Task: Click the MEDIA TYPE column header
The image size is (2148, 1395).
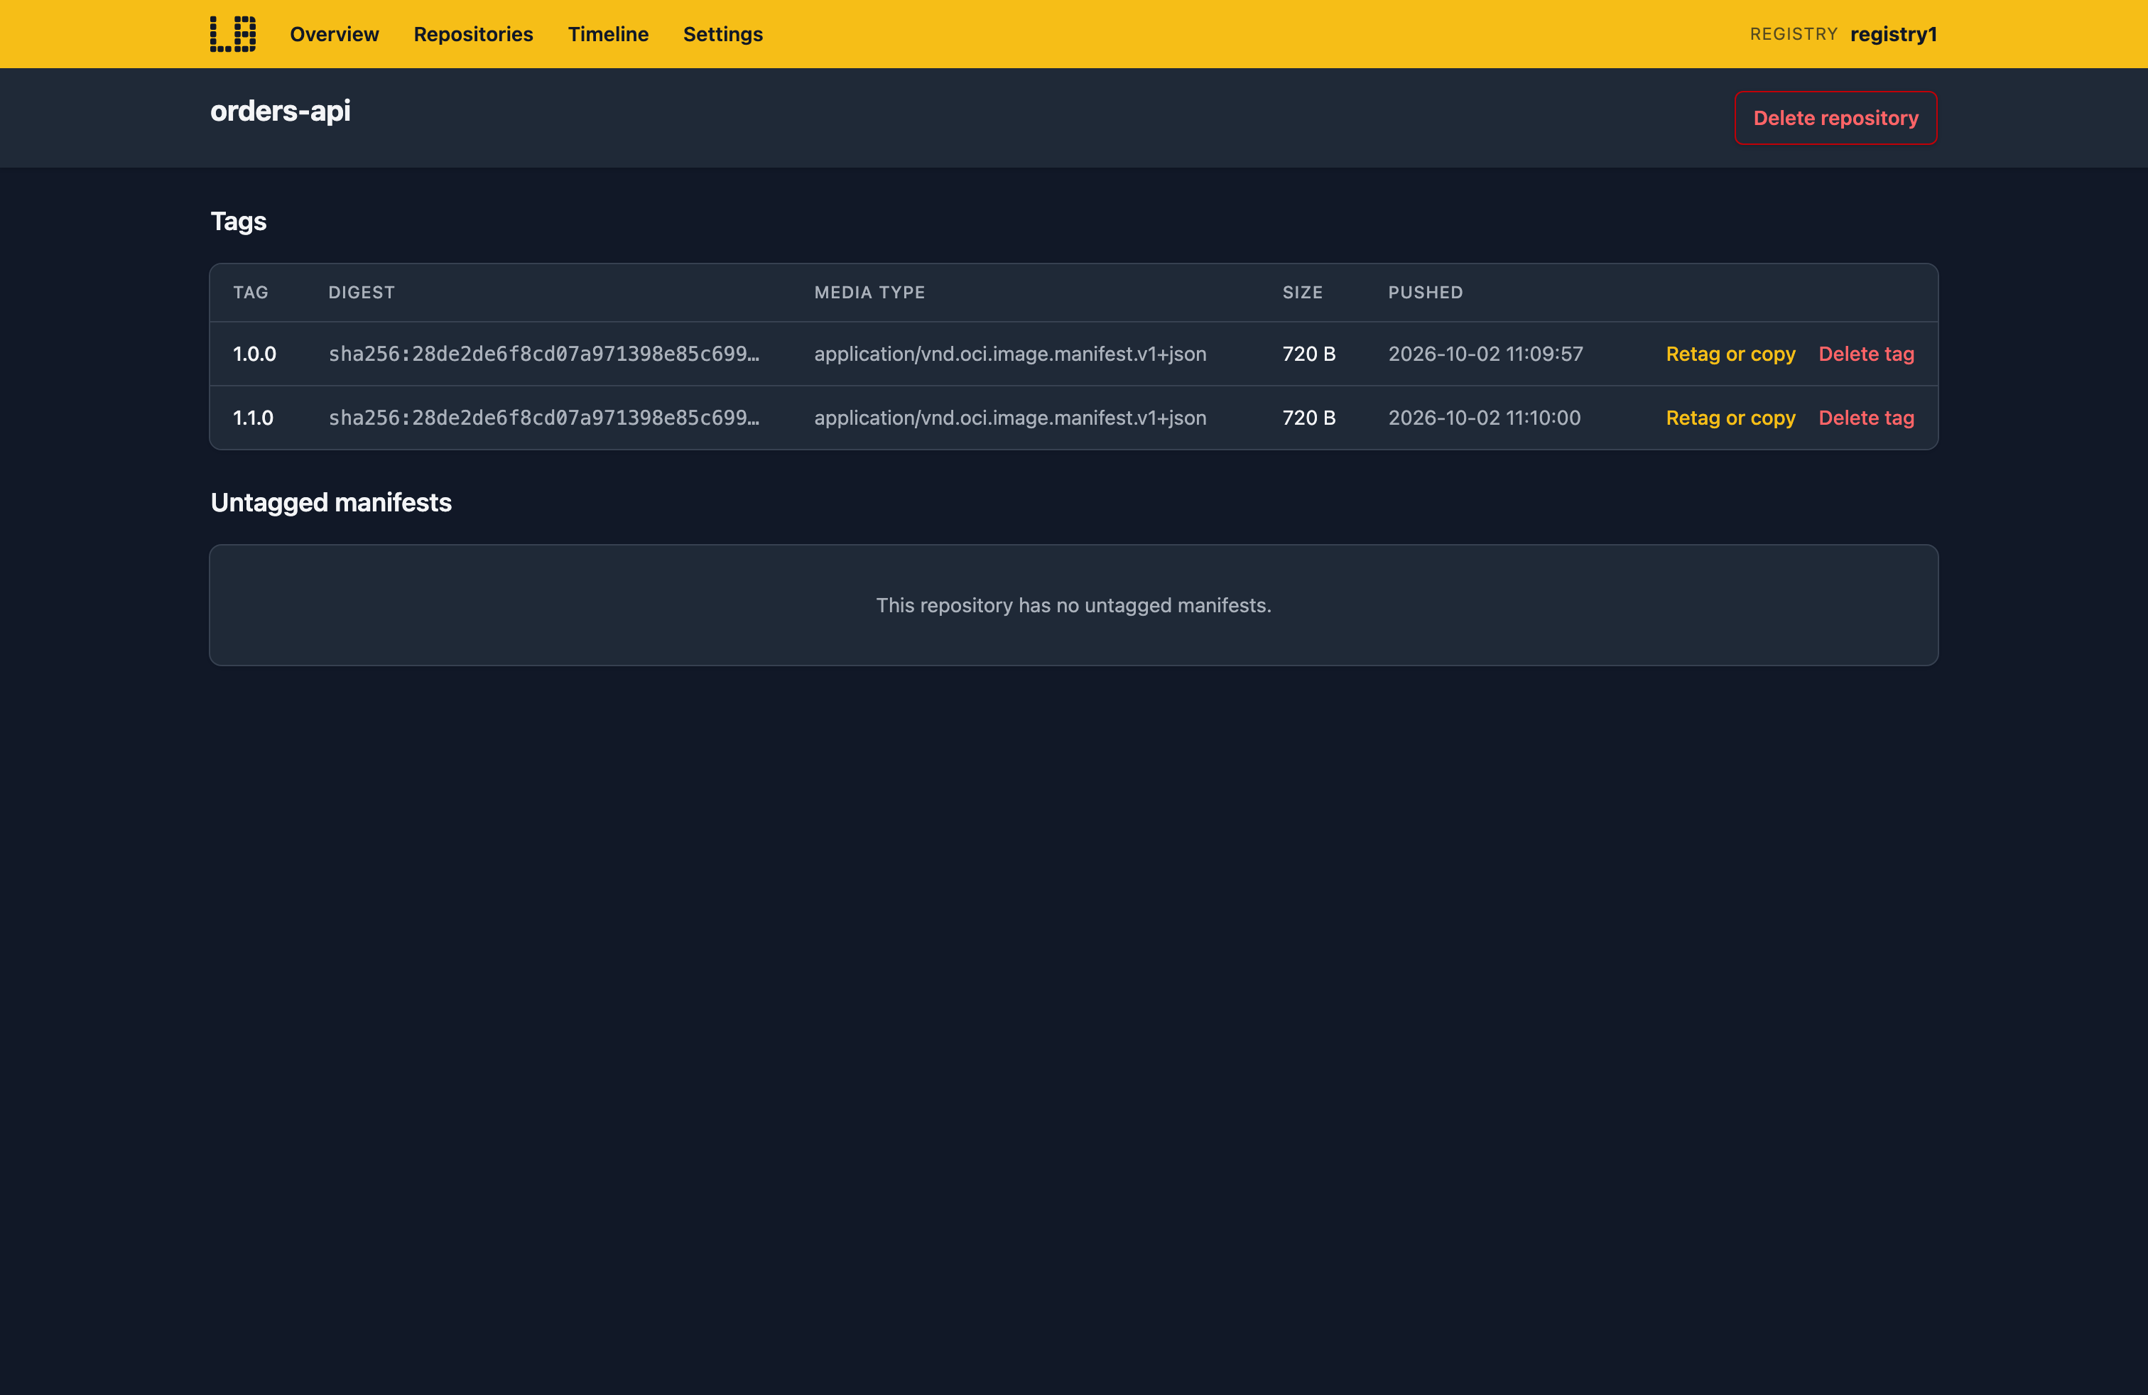Action: [x=869, y=293]
